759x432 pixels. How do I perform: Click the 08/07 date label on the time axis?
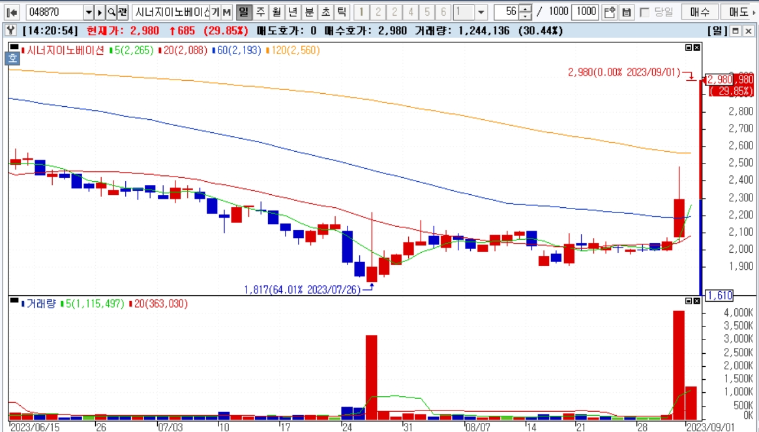(477, 427)
